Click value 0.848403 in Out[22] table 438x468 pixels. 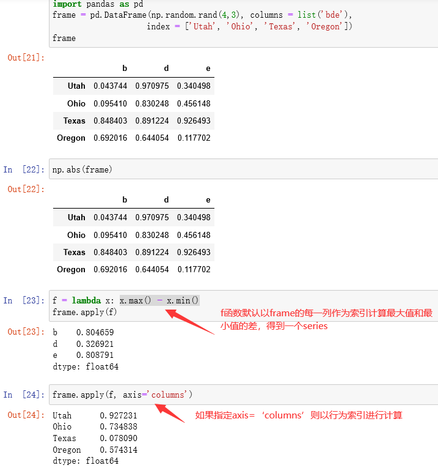(x=110, y=253)
